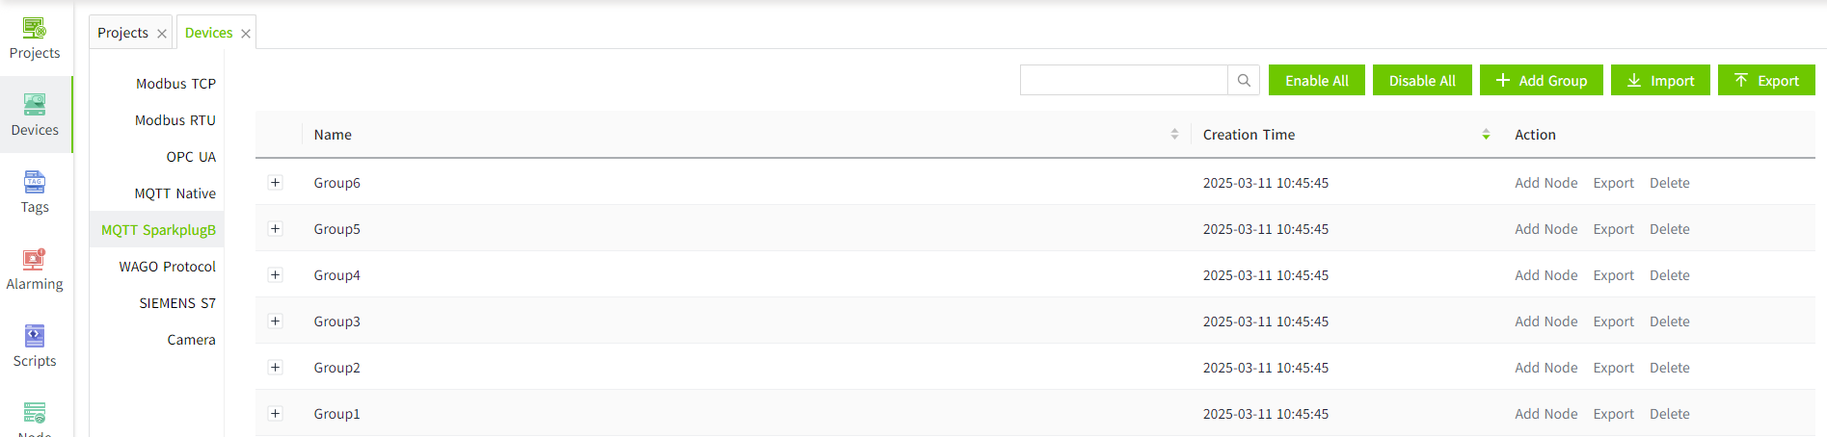The width and height of the screenshot is (1827, 437).
Task: Expand the Group6 row
Action: point(276,183)
